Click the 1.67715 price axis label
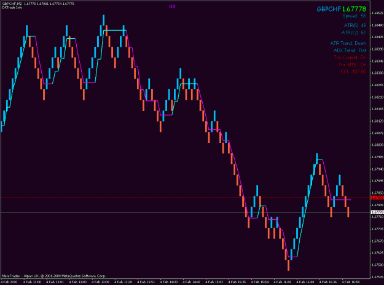The width and height of the screenshot is (384, 285). coord(377,229)
